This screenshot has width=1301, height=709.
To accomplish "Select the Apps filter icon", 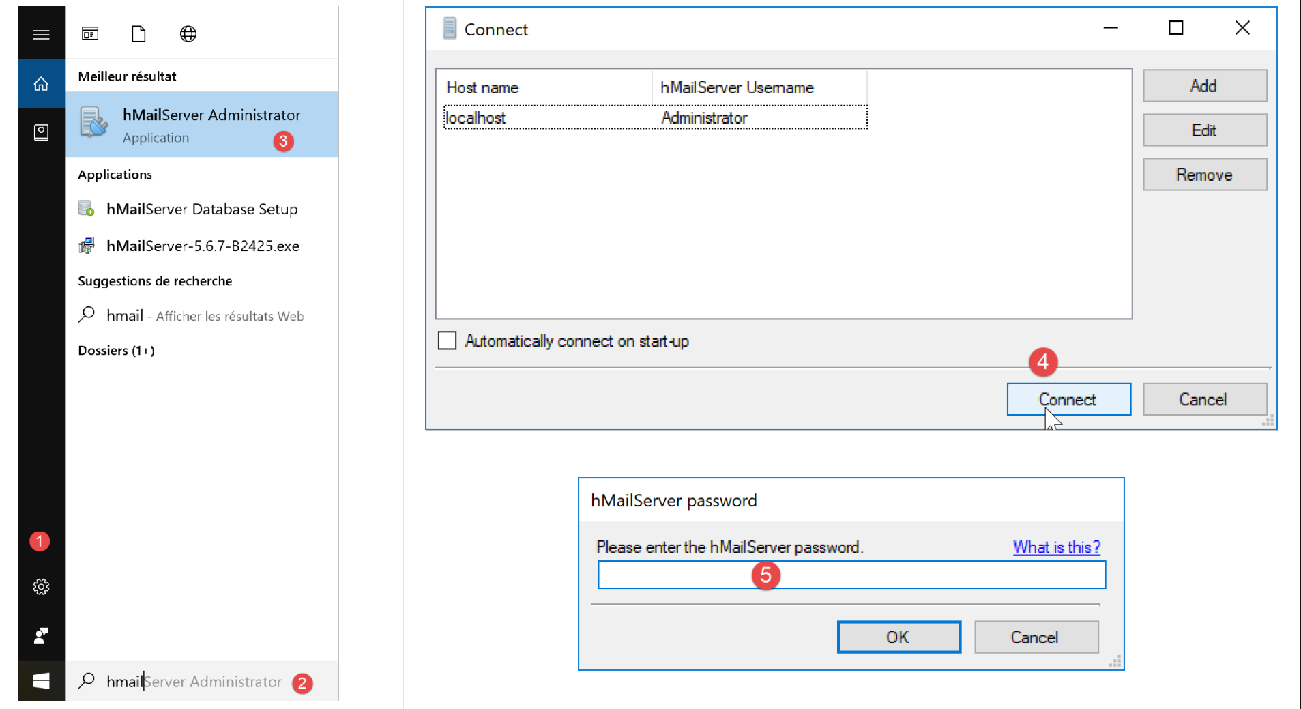I will click(x=90, y=33).
